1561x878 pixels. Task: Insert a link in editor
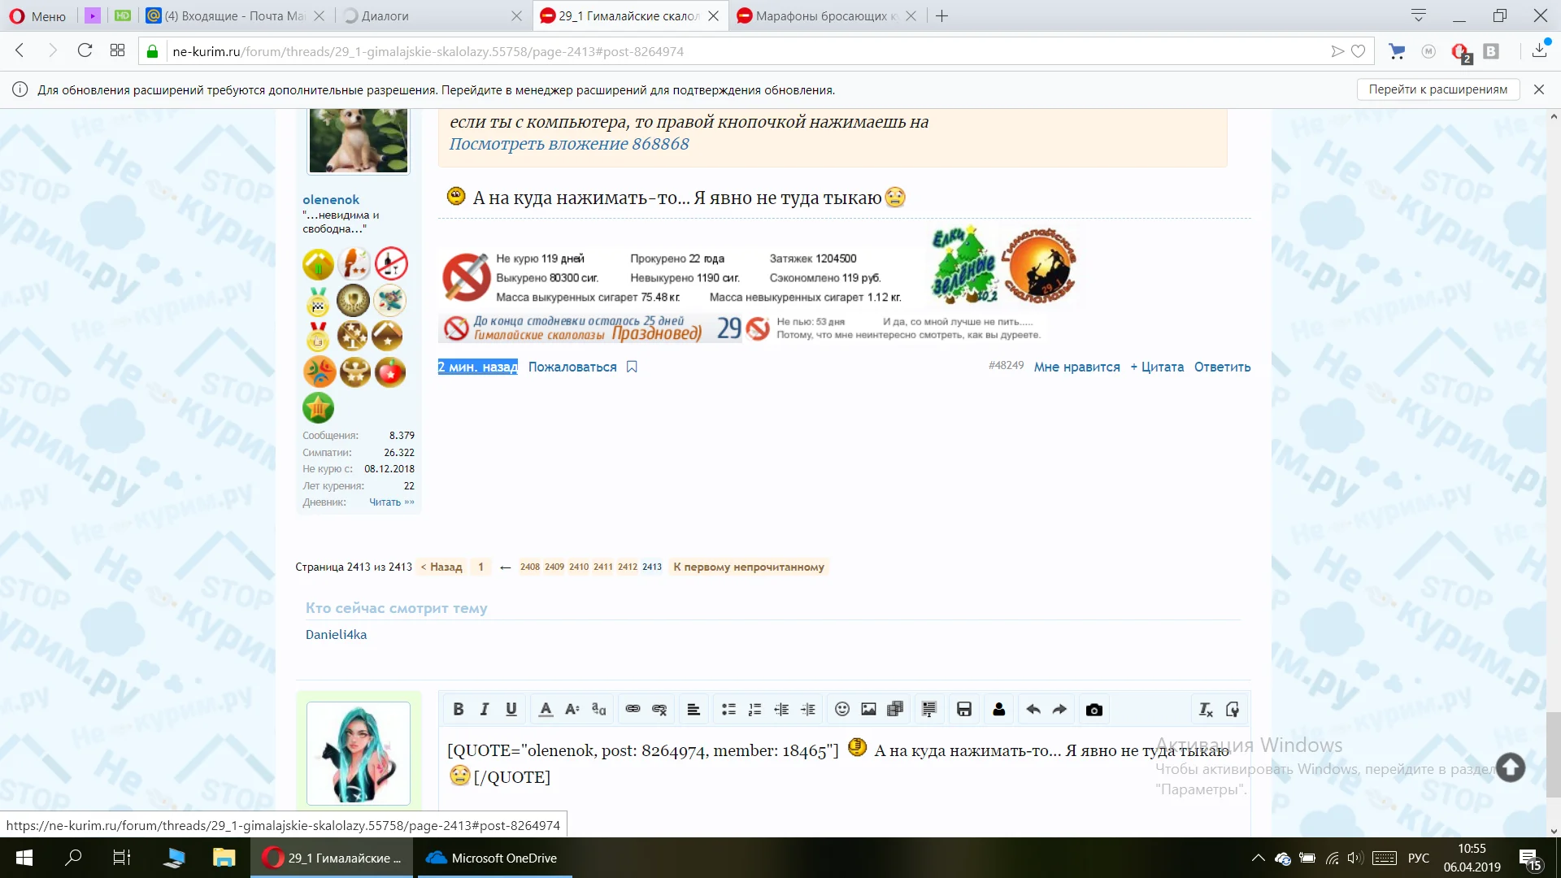633,710
